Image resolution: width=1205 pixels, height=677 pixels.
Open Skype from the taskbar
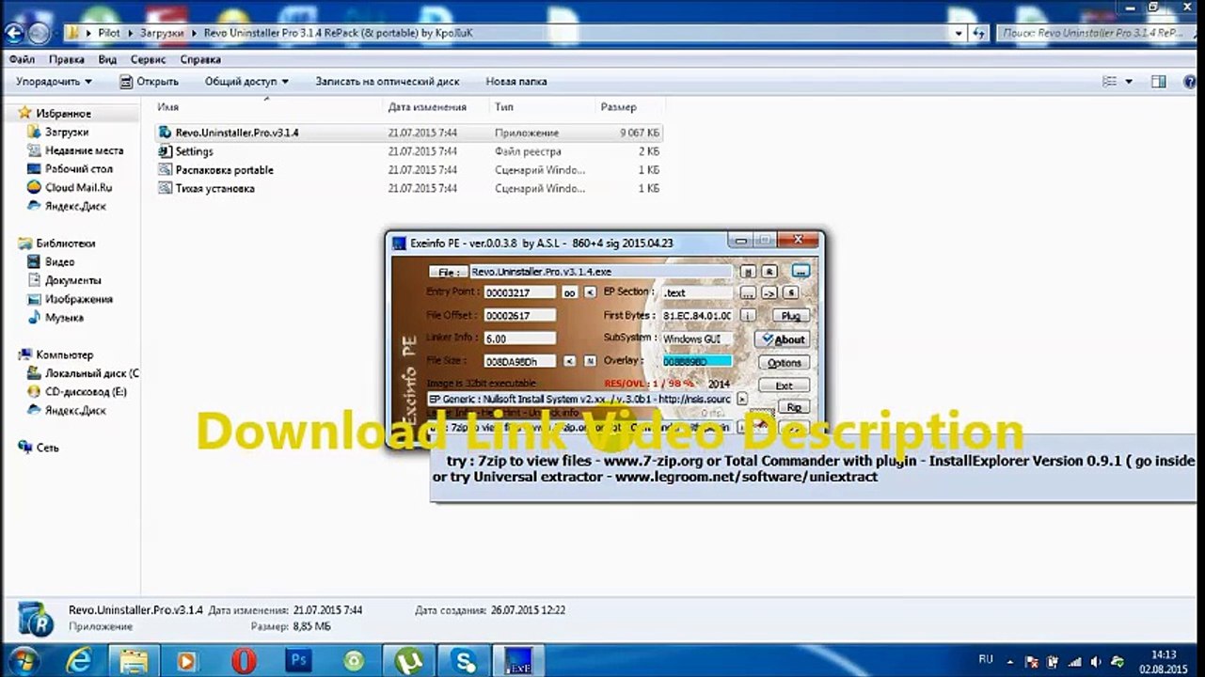[x=464, y=660]
